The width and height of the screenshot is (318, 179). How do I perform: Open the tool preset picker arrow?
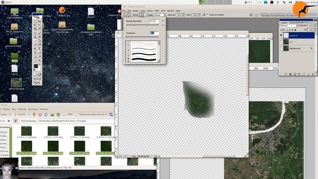pos(130,15)
